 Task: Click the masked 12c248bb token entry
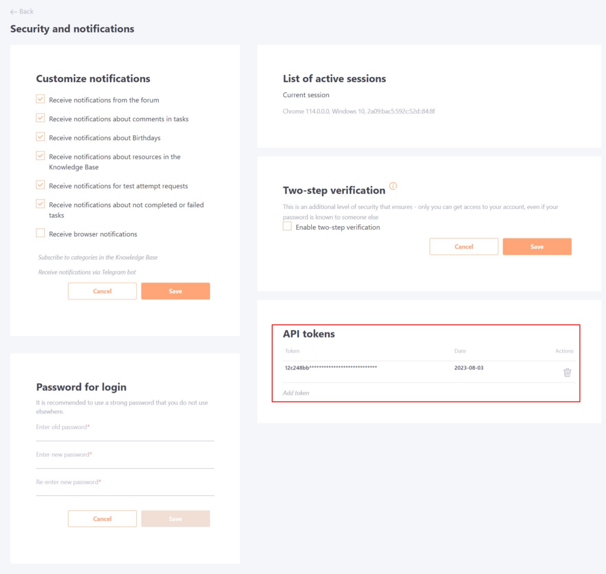[330, 367]
